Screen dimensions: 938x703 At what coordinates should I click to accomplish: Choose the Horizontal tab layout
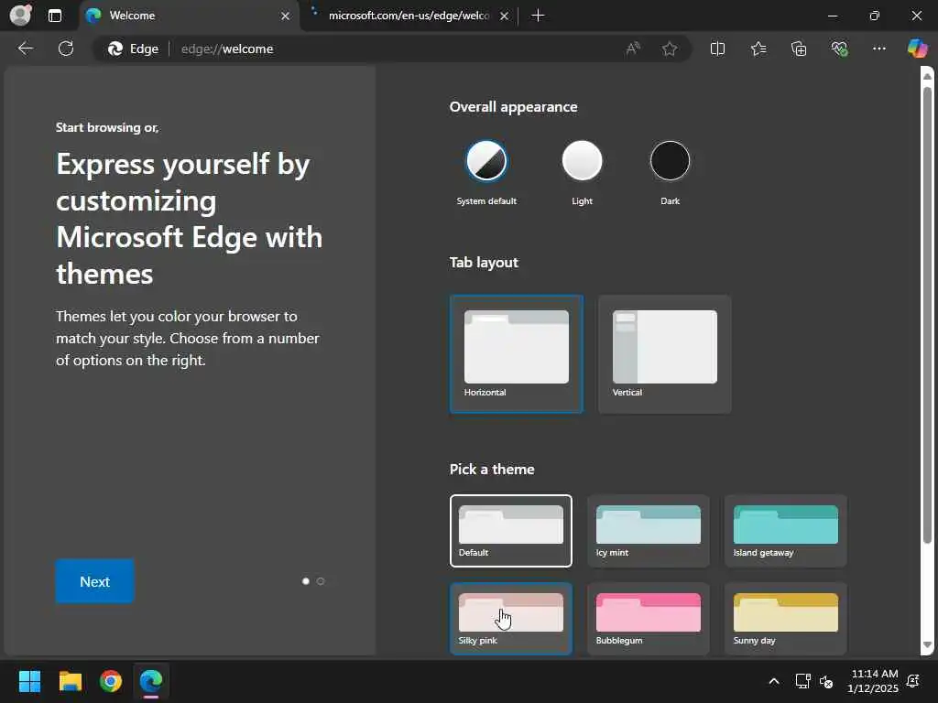coord(517,354)
